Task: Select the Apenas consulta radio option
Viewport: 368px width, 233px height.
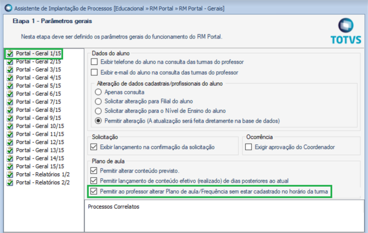Action: pyautogui.click(x=98, y=92)
